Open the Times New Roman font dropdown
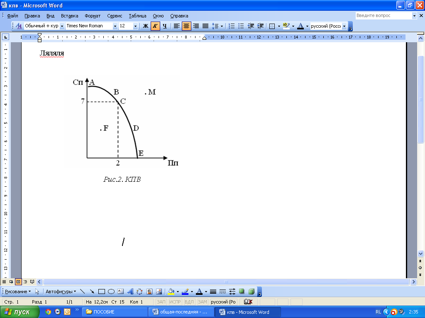The height and width of the screenshot is (318, 425). (x=115, y=26)
